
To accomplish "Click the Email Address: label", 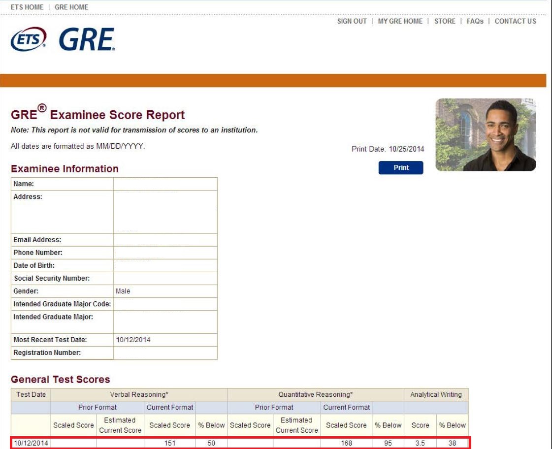I will point(37,240).
